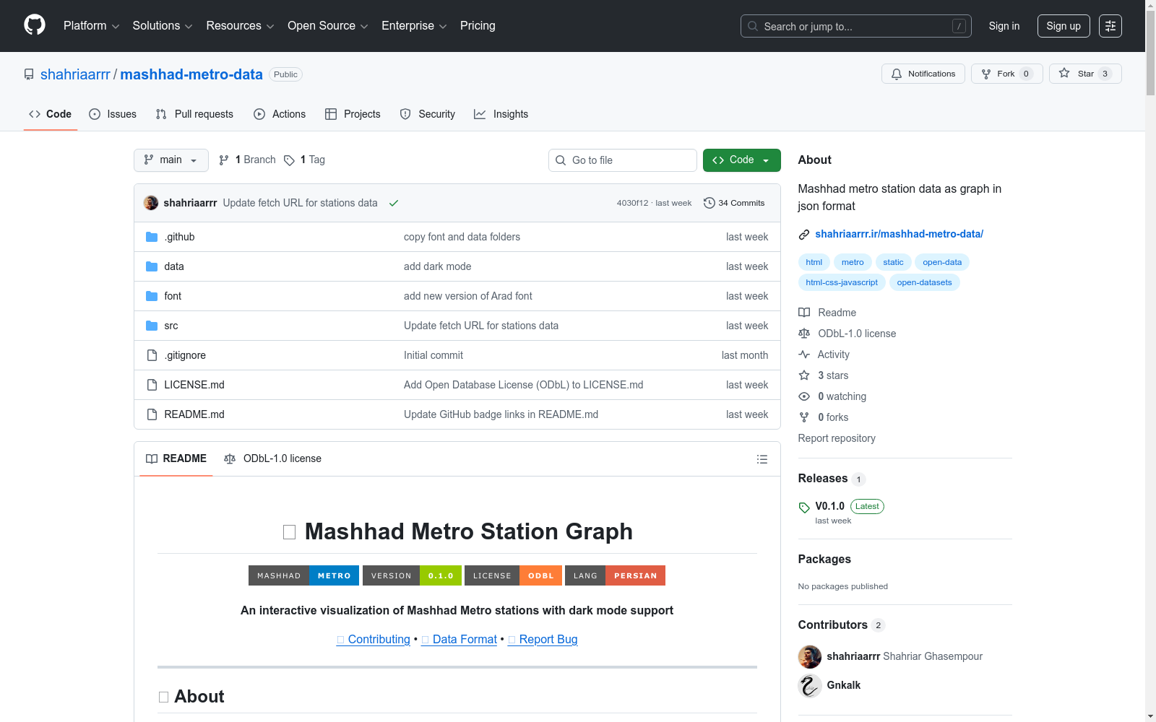Open commit 'copy font and data folders'
Viewport: 1156px width, 722px height.
(x=462, y=237)
